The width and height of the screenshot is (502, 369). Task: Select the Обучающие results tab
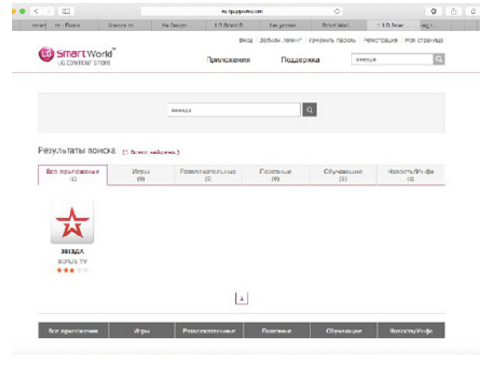coord(343,174)
